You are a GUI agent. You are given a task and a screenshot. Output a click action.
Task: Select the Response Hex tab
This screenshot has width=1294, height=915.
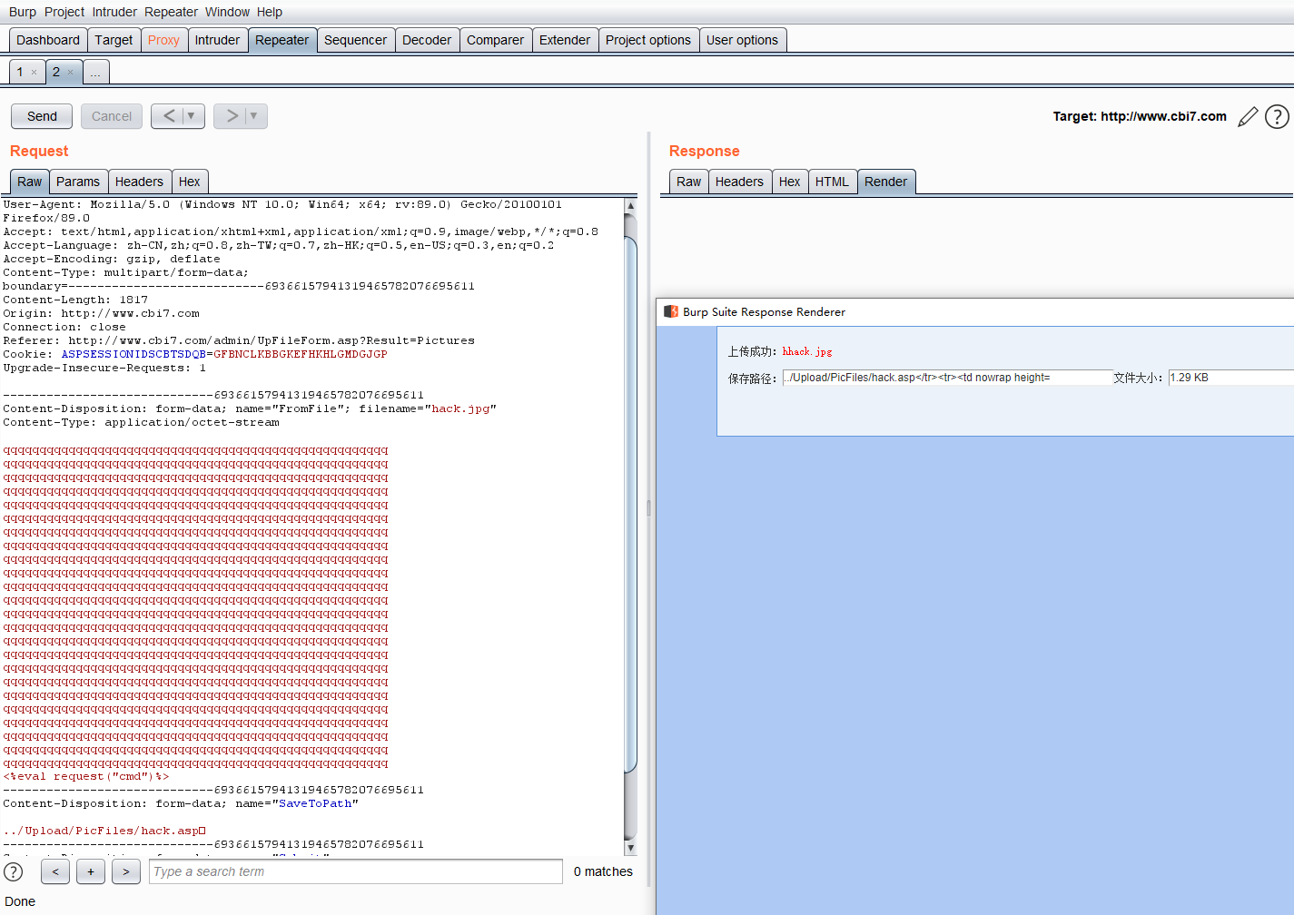point(790,182)
